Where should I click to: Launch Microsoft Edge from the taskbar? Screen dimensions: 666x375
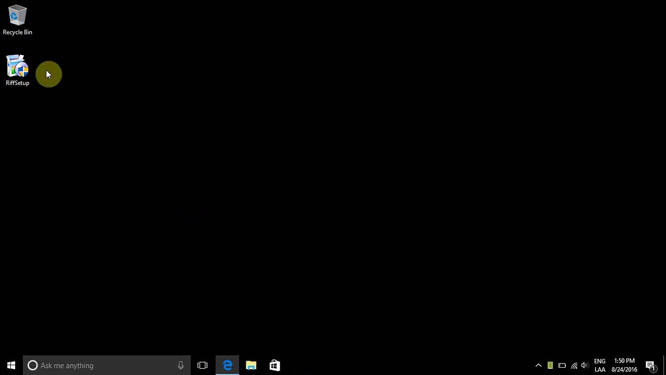pyautogui.click(x=227, y=366)
